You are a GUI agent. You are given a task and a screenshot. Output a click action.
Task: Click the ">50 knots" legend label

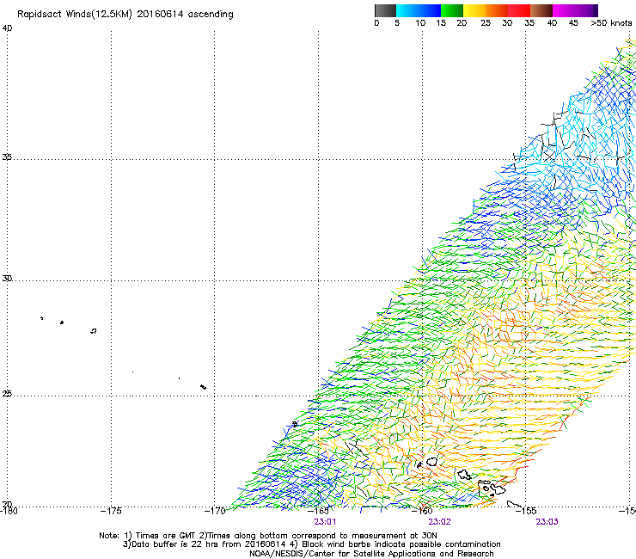tap(611, 23)
